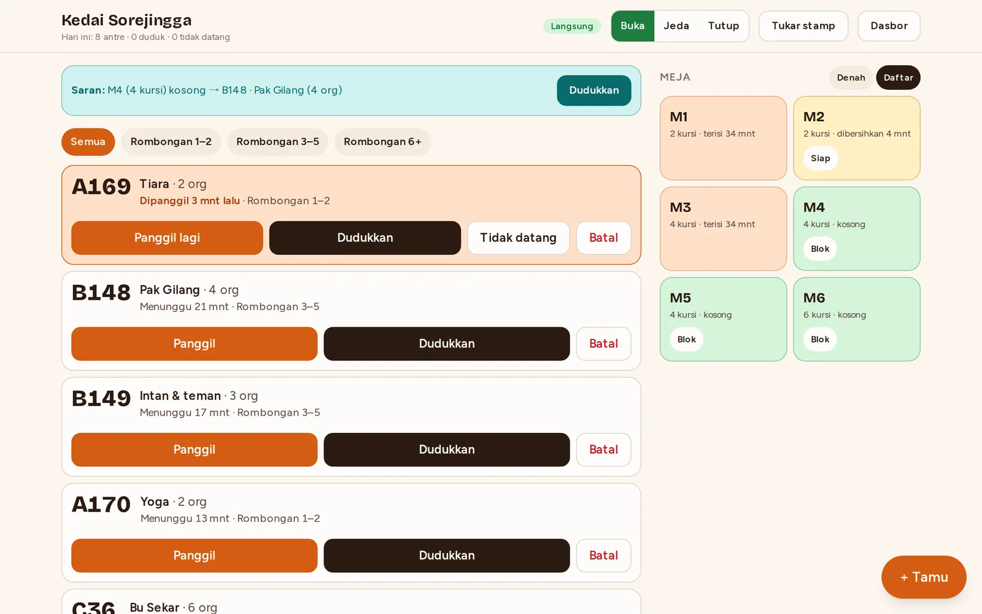Click the B148 queue number

[101, 293]
